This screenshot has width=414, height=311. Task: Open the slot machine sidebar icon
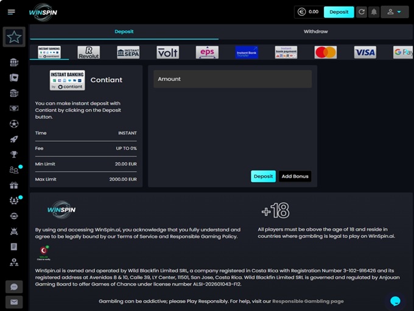point(14,93)
